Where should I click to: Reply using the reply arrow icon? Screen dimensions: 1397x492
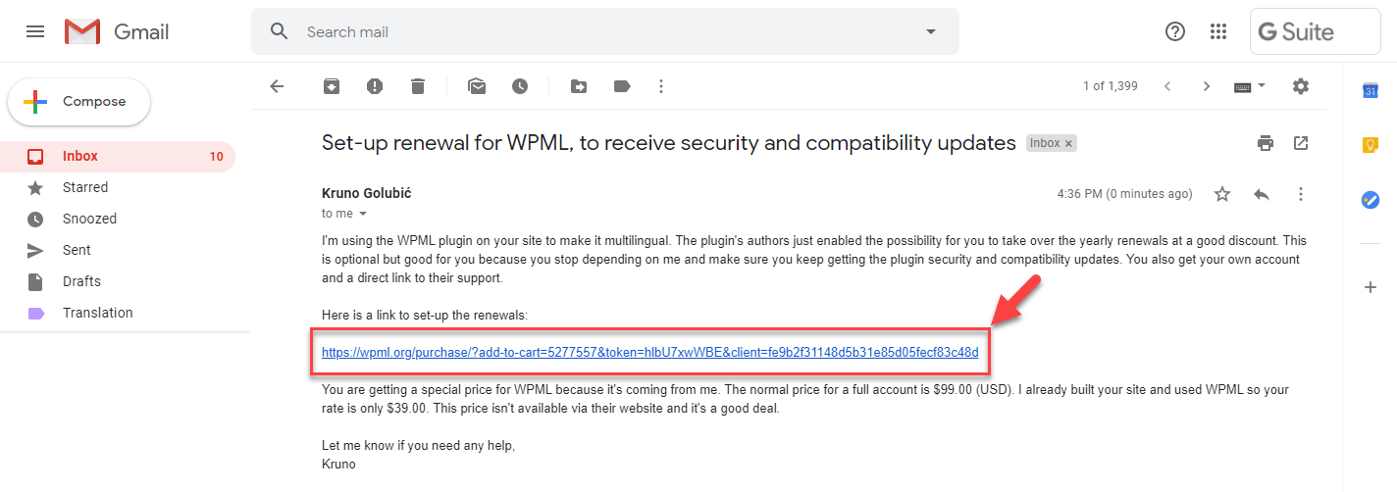tap(1262, 194)
